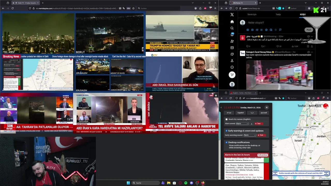Image resolution: width=331 pixels, height=186 pixels.
Task: Click Full archive button in Tzofar
Action: click(x=263, y=155)
